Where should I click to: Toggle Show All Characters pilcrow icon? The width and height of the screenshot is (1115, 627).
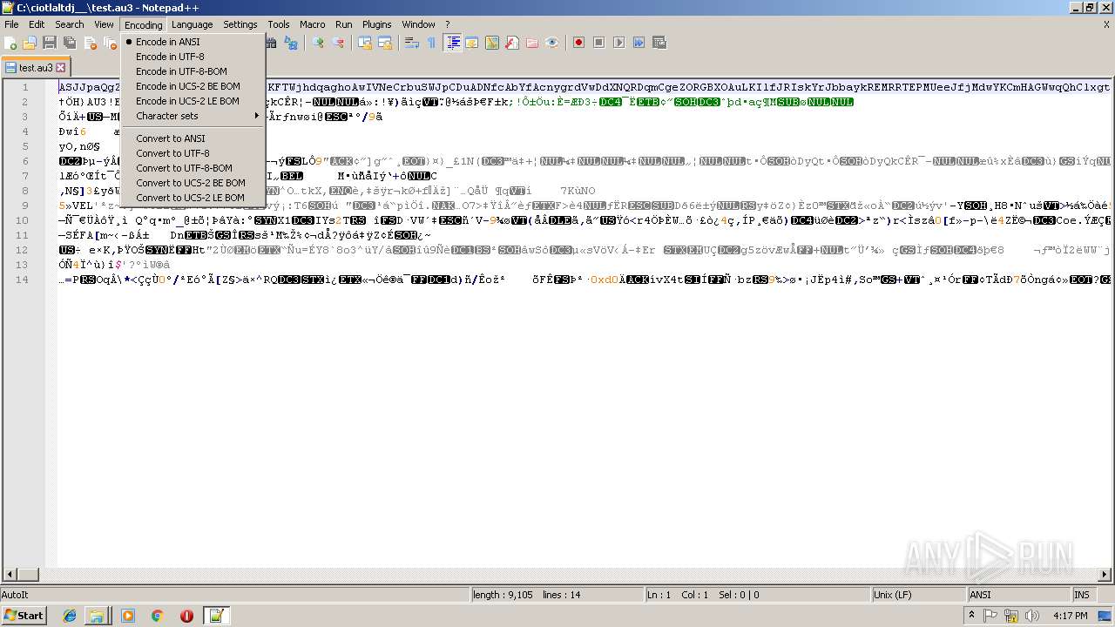tap(430, 43)
